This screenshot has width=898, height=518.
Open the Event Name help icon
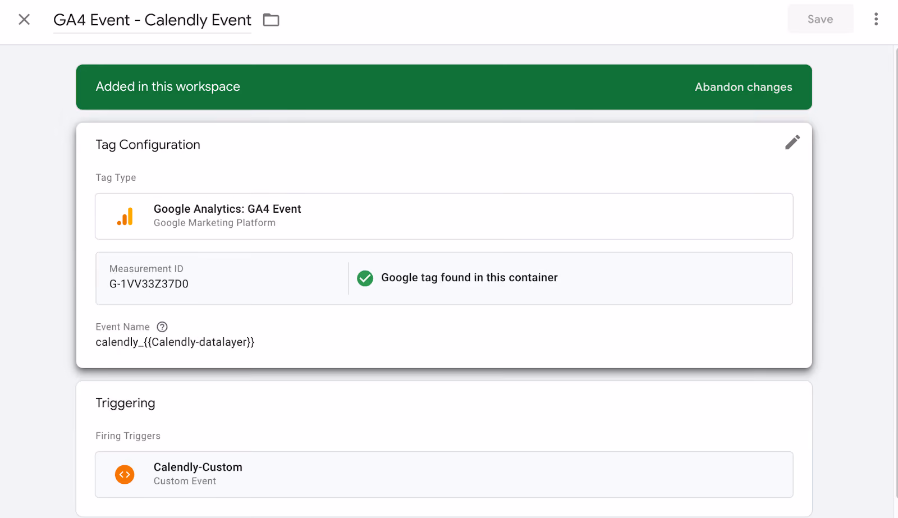point(162,327)
